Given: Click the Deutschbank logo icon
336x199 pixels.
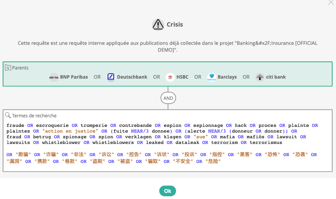Looking at the screenshot, I should [x=111, y=77].
